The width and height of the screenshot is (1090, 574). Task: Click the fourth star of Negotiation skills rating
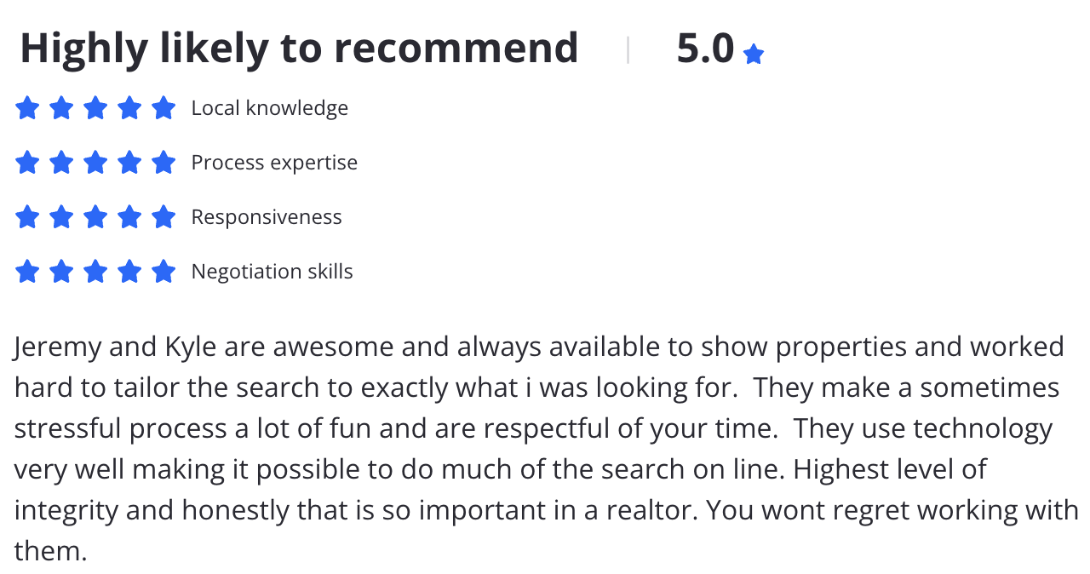tap(129, 271)
